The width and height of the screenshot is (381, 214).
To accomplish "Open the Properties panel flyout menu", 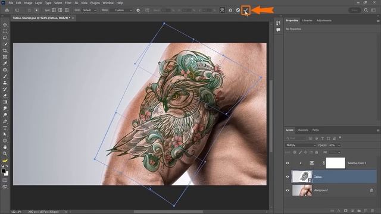I will coord(378,21).
